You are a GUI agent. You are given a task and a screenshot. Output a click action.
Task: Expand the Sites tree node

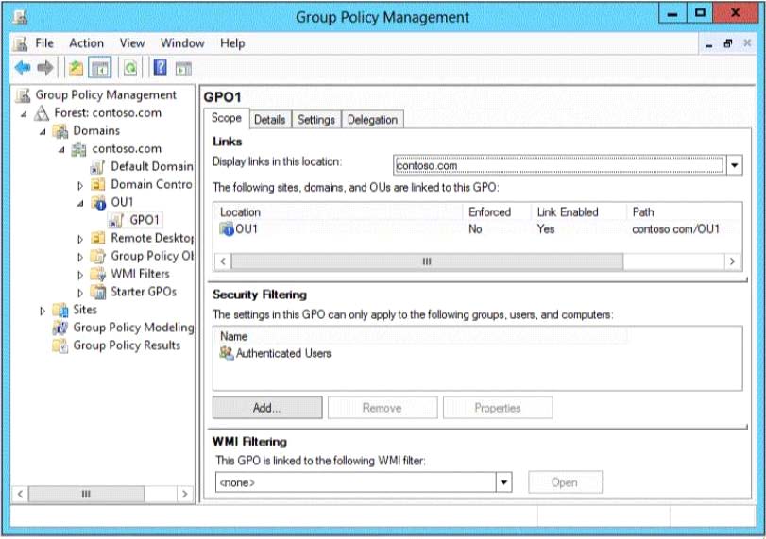point(43,310)
